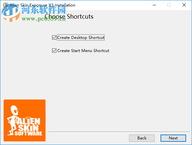Click the white alien figure in logo
192x145 pixels.
[x=13, y=120]
